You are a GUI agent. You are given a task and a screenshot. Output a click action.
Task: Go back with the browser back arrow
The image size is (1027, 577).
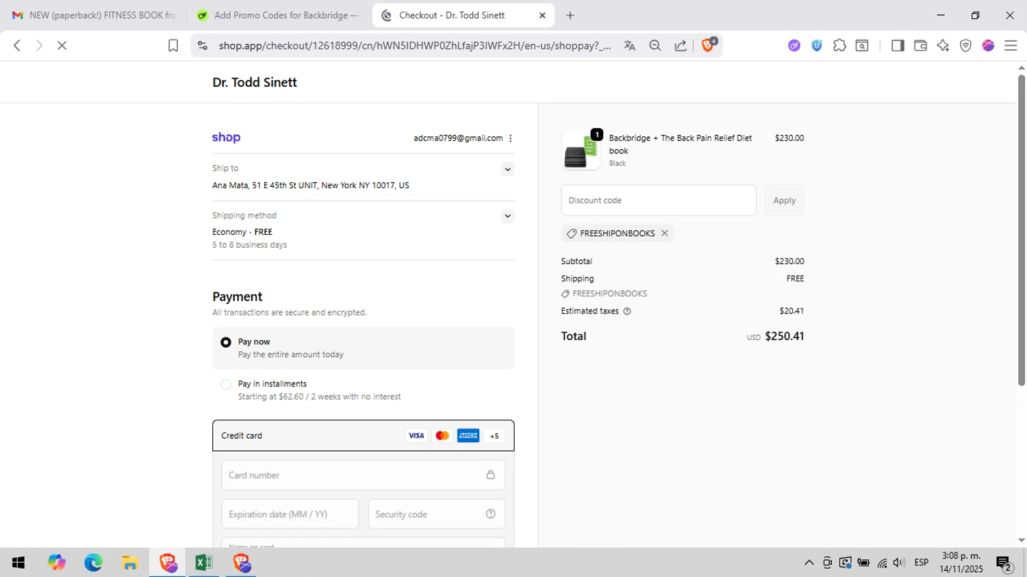click(17, 45)
